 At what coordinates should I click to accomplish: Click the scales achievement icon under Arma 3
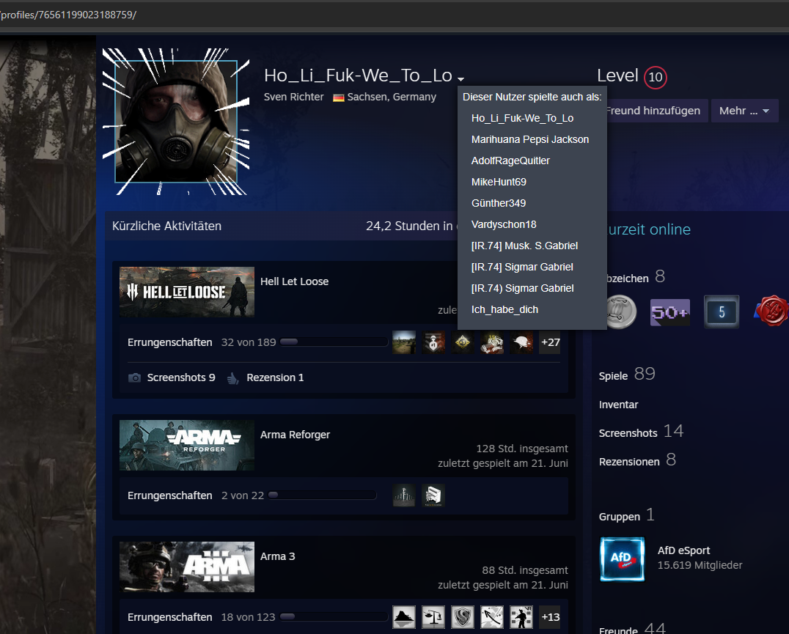point(433,617)
